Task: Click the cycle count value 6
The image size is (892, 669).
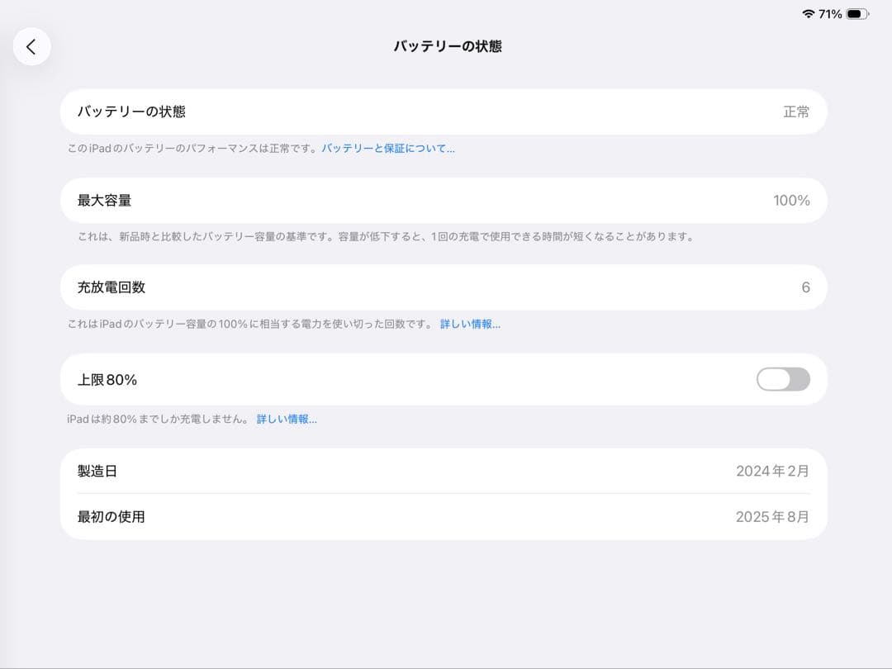Action: tap(805, 287)
